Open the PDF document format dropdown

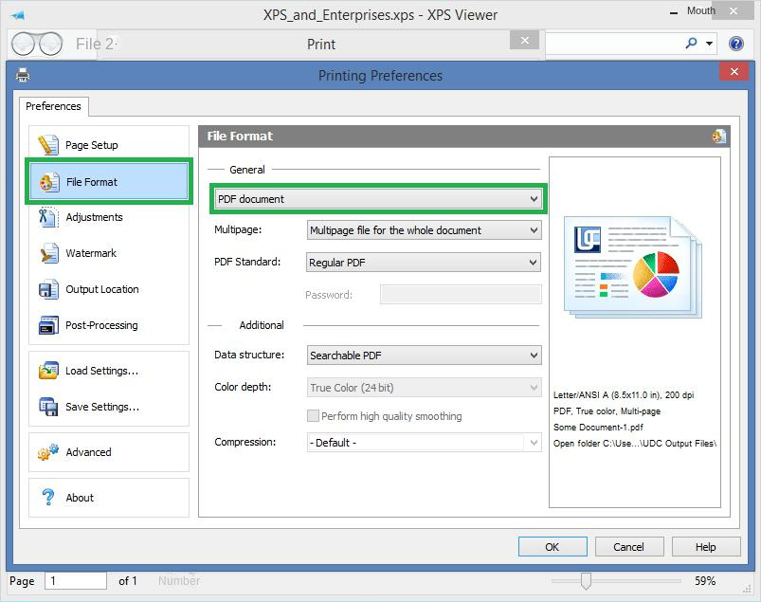coord(378,198)
